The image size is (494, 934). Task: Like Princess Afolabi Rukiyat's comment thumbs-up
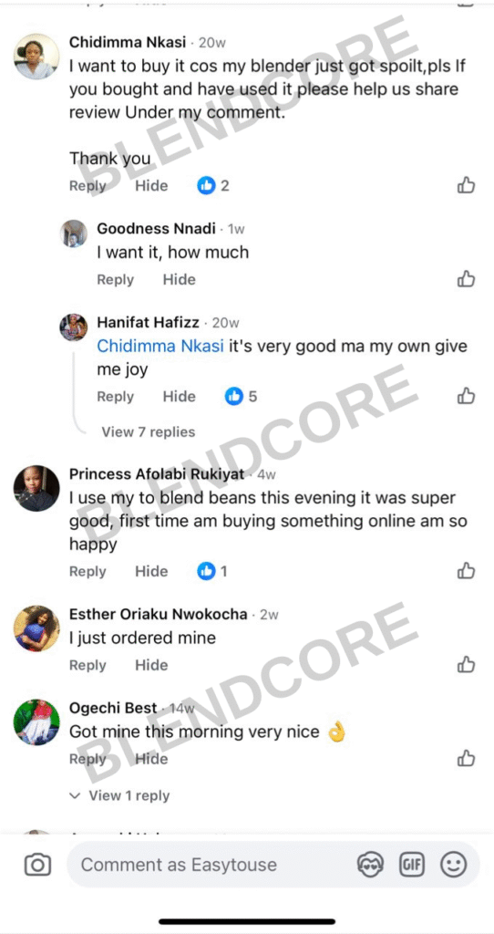466,571
